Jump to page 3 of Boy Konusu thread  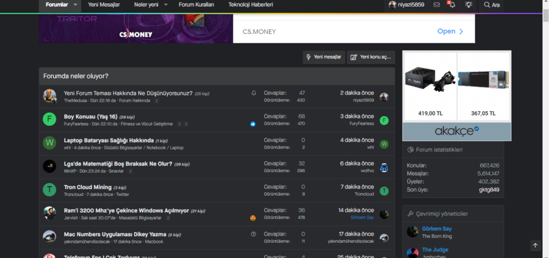point(186,124)
